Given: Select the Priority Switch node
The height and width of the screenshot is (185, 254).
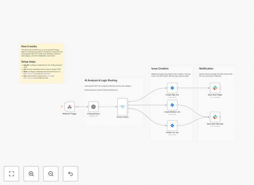Looking at the screenshot, I should coord(122,106).
